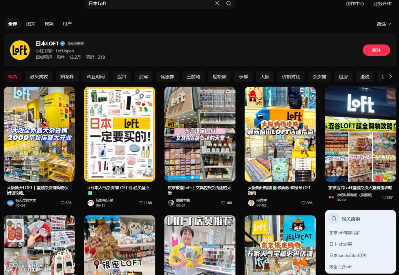Open 创作中心 in the top bar
Screen dimensions: 399x275
[x=355, y=4]
